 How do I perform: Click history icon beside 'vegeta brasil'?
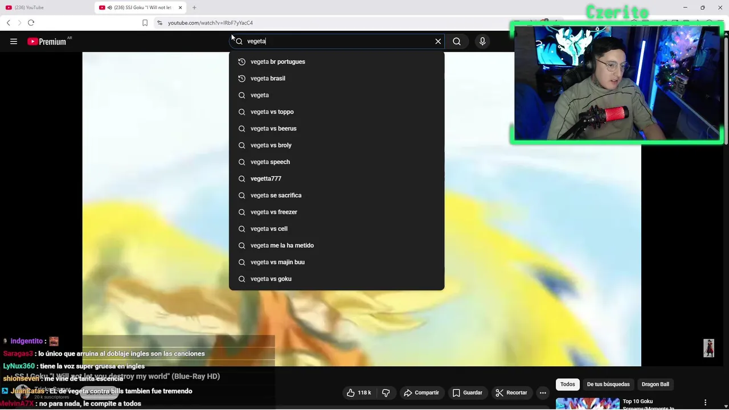coord(241,78)
